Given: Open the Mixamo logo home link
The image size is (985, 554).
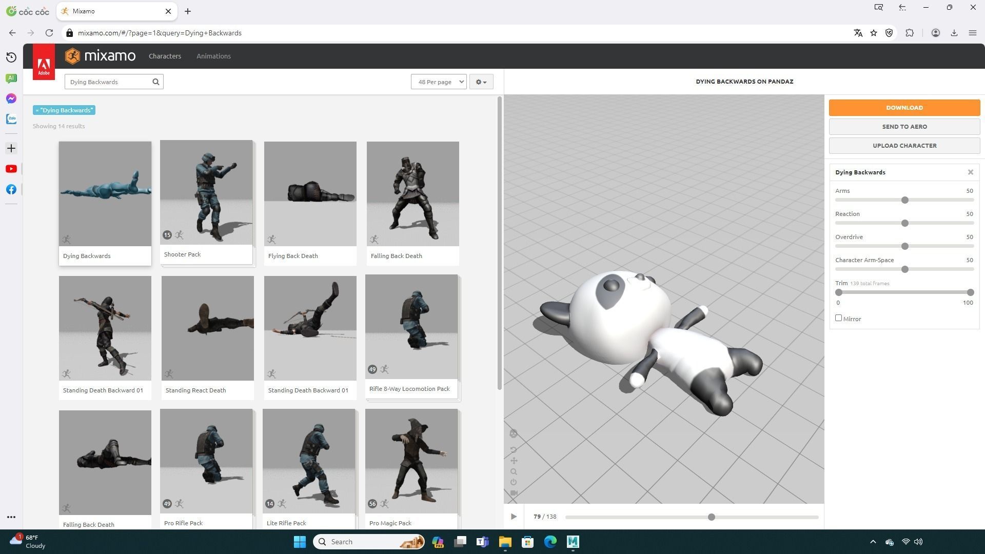Looking at the screenshot, I should click(x=101, y=56).
